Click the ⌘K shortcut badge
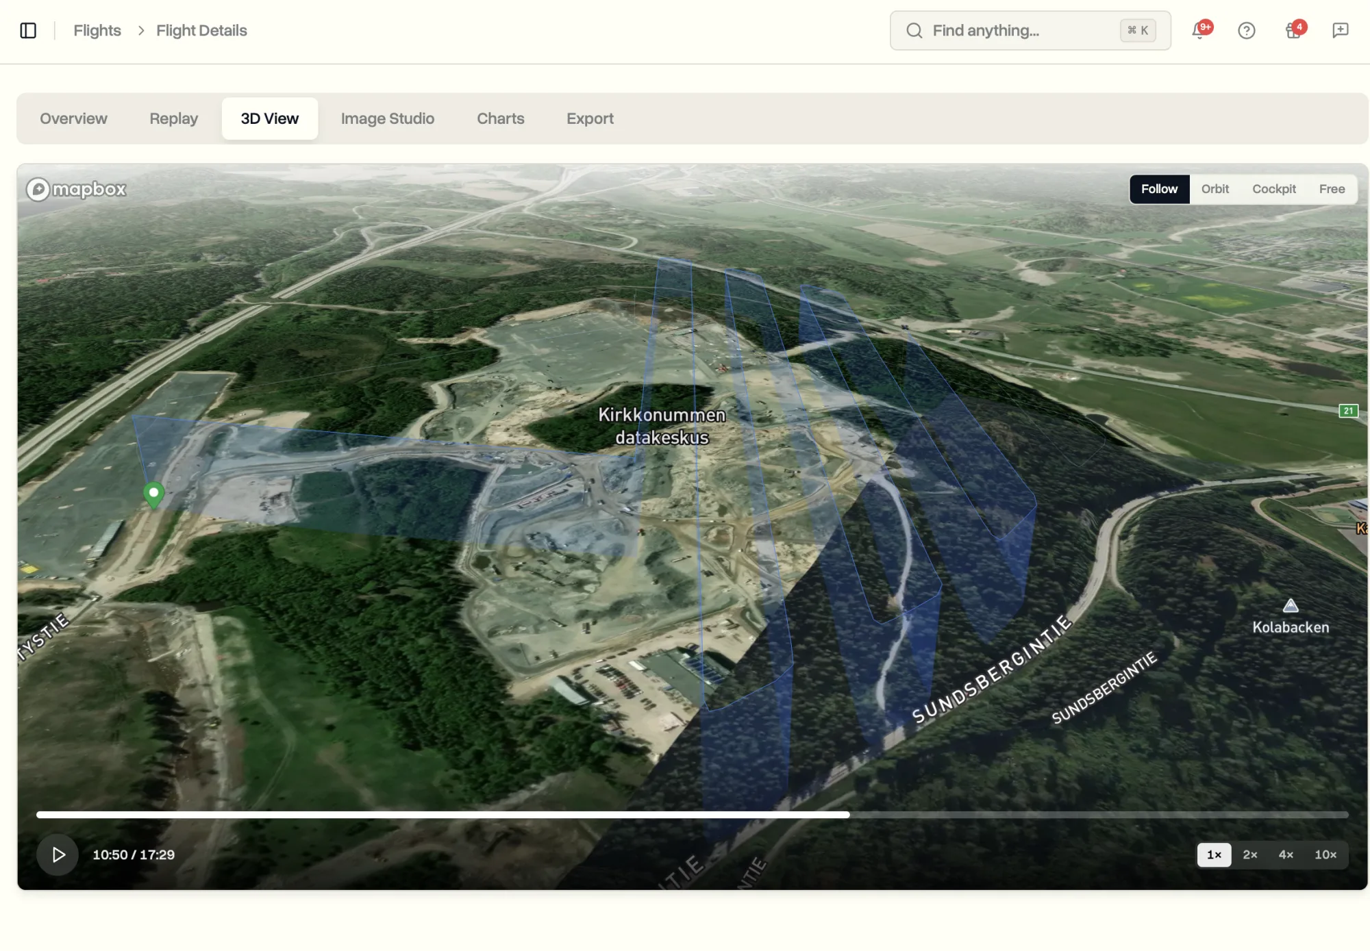Viewport: 1370px width, 951px height. 1138,30
